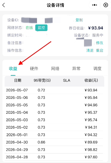Select the 2026-05-03 date cell

(17, 120)
